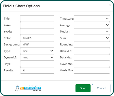The height and width of the screenshot is (96, 114).
Task: Cancel the chart options dialog
Action: (x=101, y=88)
